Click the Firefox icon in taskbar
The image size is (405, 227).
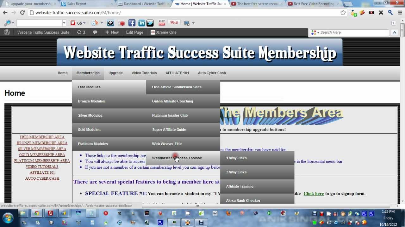(x=228, y=213)
